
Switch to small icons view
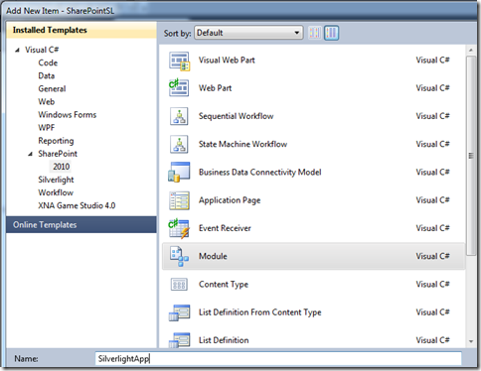[314, 33]
